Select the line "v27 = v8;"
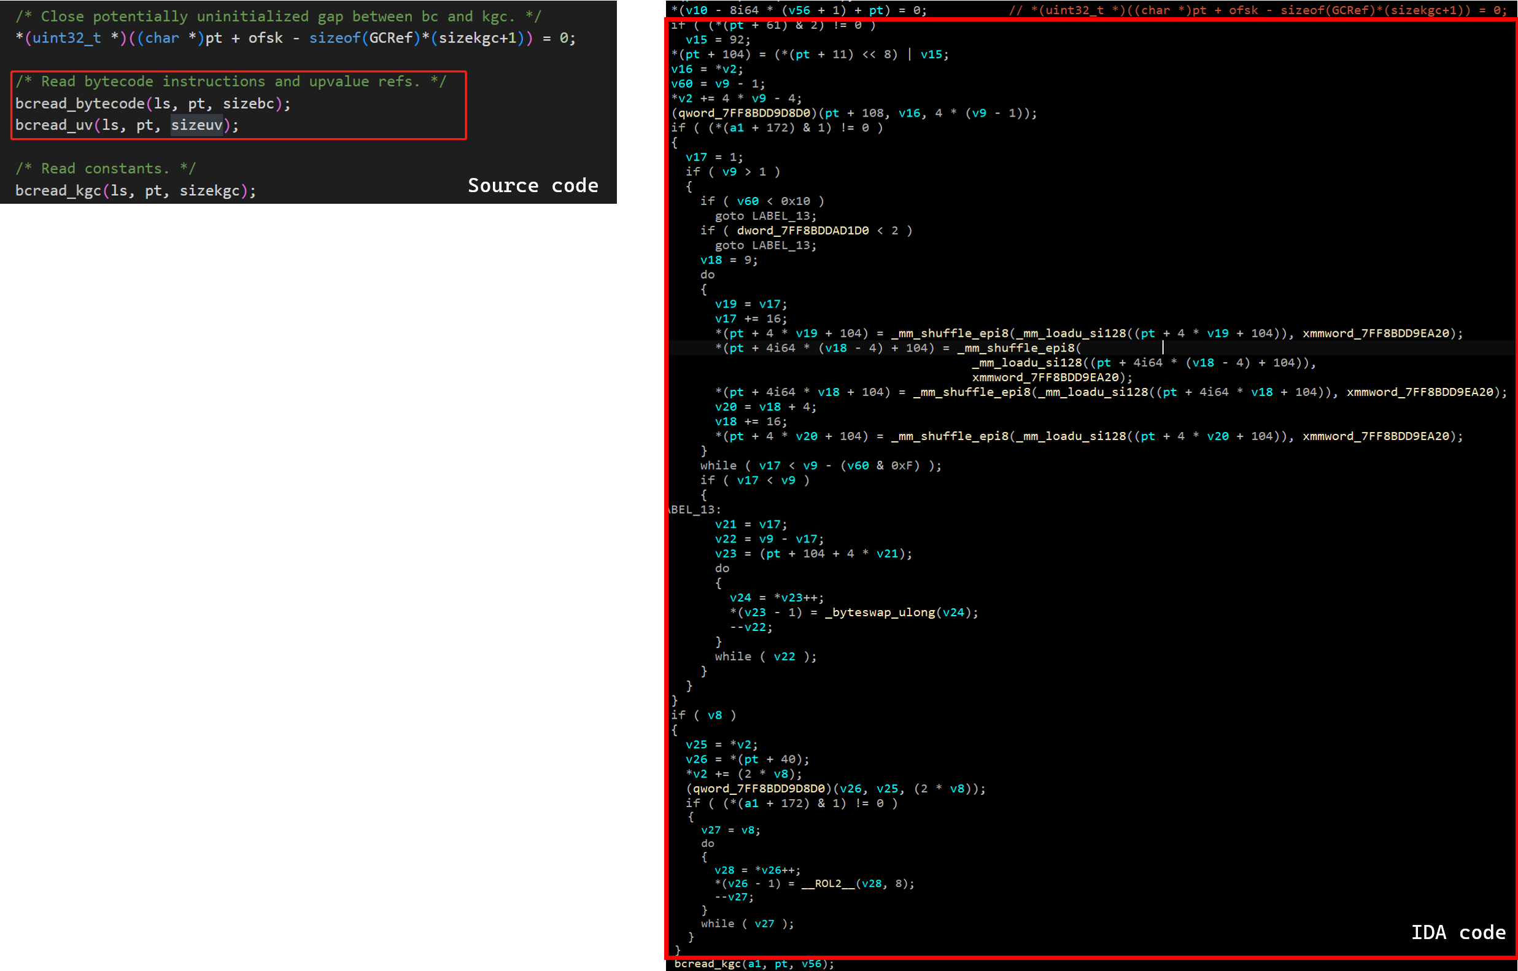Screen dimensions: 1518x971 (730, 830)
